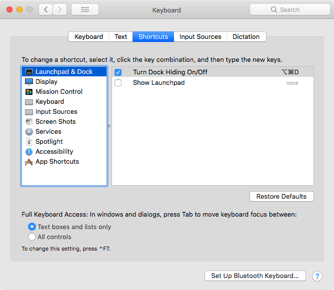Open the Text tab
The image size is (334, 290).
(120, 37)
